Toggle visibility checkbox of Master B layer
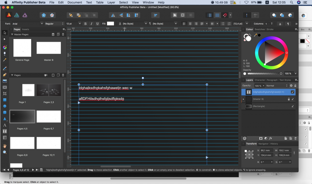312x184 pixels. click(x=292, y=99)
